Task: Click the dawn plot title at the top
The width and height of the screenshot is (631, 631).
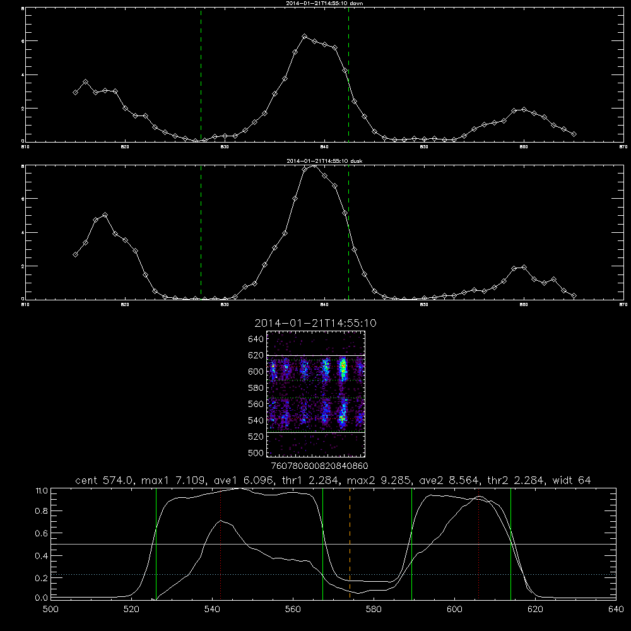Action: coord(324,3)
